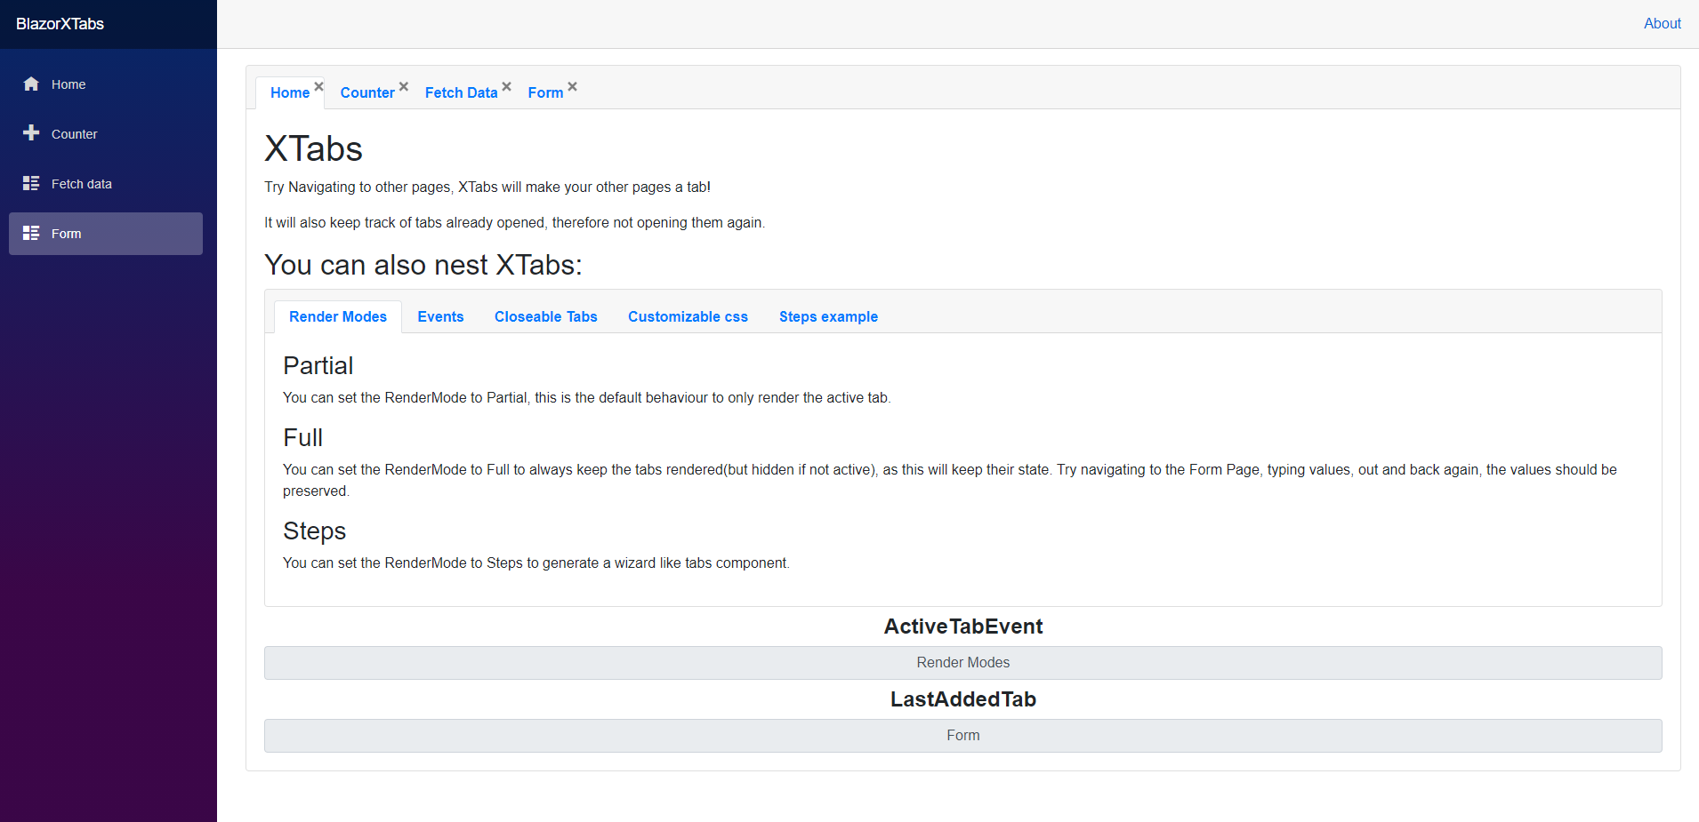Open the Form tab
Image resolution: width=1699 pixels, height=822 pixels.
coord(545,92)
